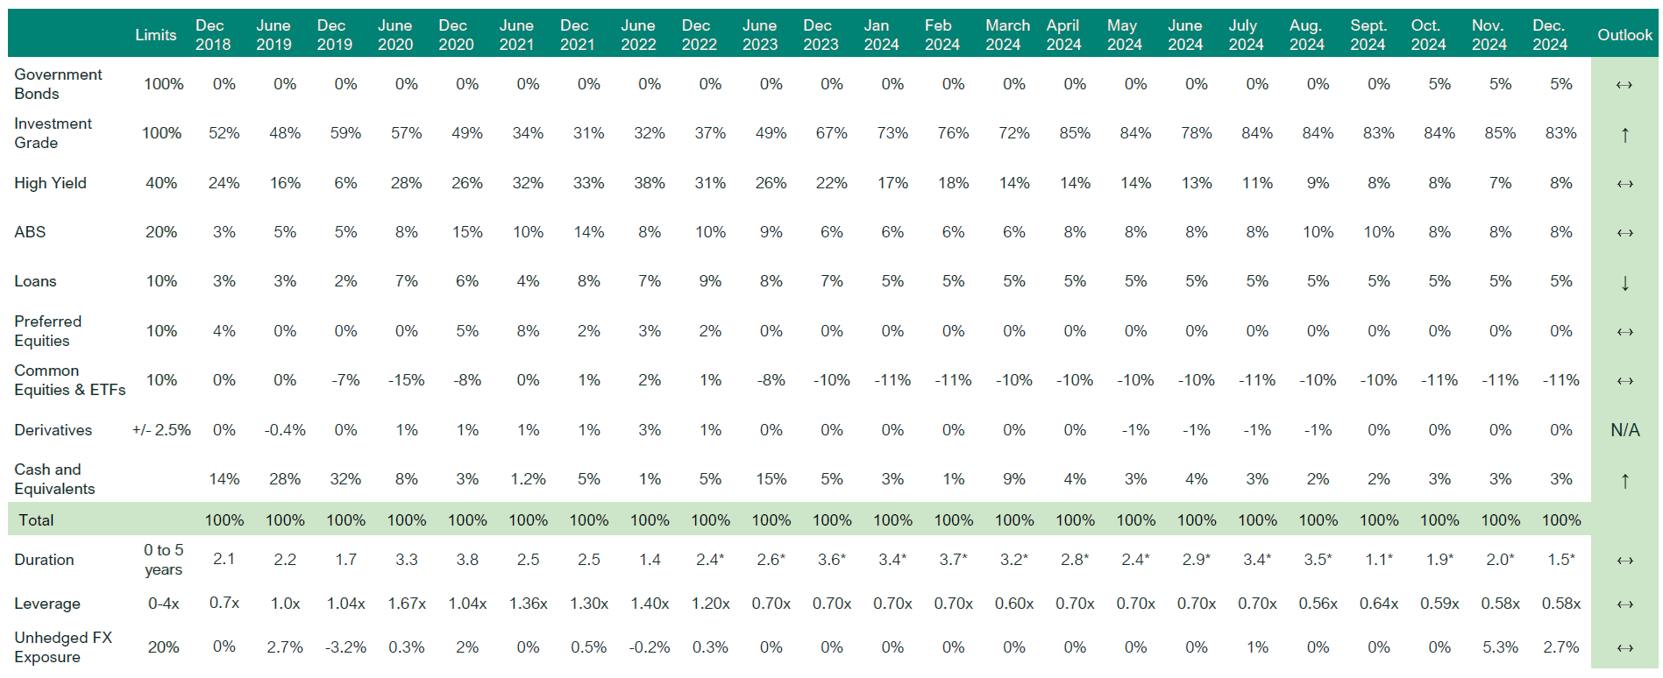Click the Cash and Equivalents upward arrow

1624,480
